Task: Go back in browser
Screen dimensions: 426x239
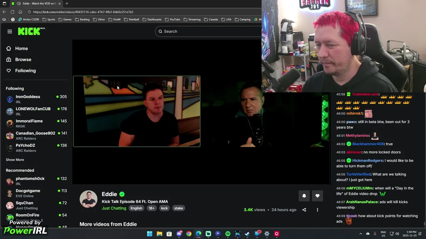Action: (4, 12)
